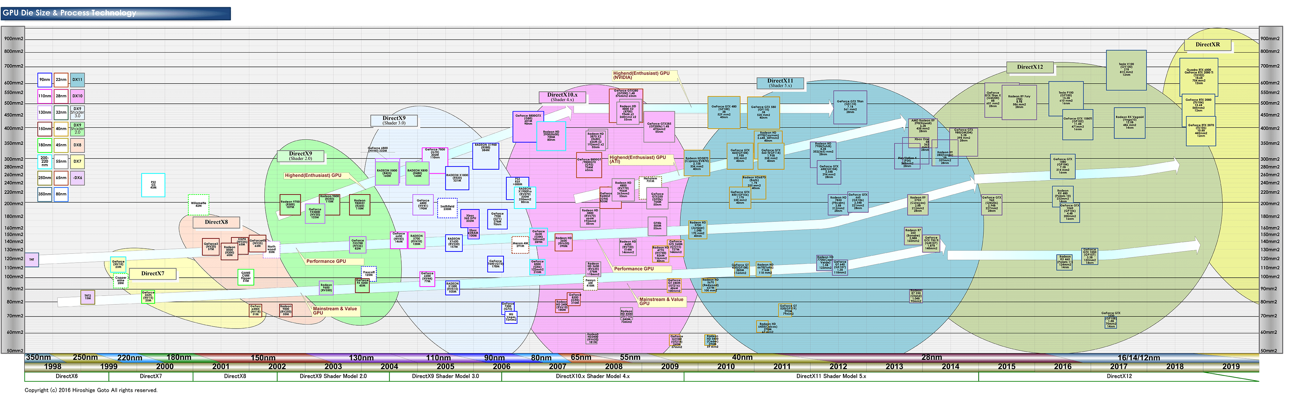Click the DirectX7 region label
The image size is (1306, 400).
pyautogui.click(x=152, y=273)
